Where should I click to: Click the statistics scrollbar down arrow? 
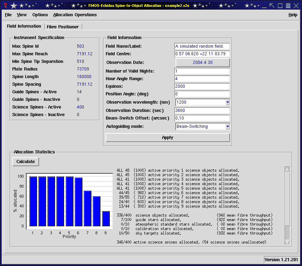pos(287,242)
